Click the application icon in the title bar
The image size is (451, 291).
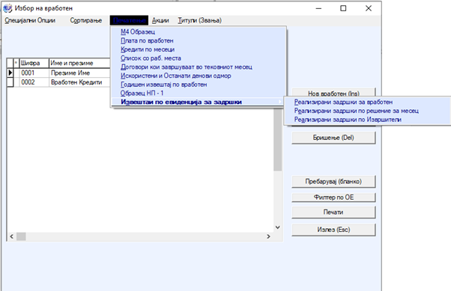7,8
